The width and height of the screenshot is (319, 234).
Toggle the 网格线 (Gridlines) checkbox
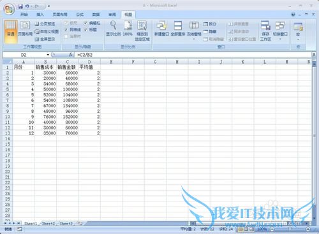[x=66, y=30]
